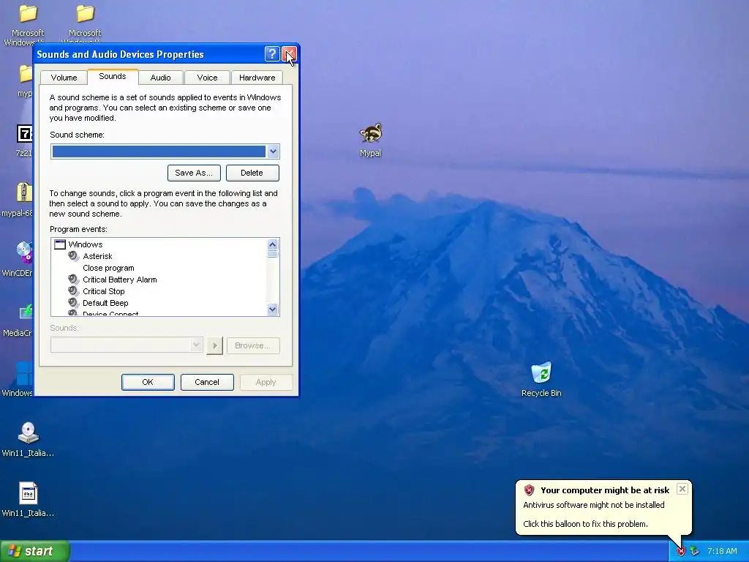Switch to the Sounds tab
749x562 pixels.
tap(113, 76)
